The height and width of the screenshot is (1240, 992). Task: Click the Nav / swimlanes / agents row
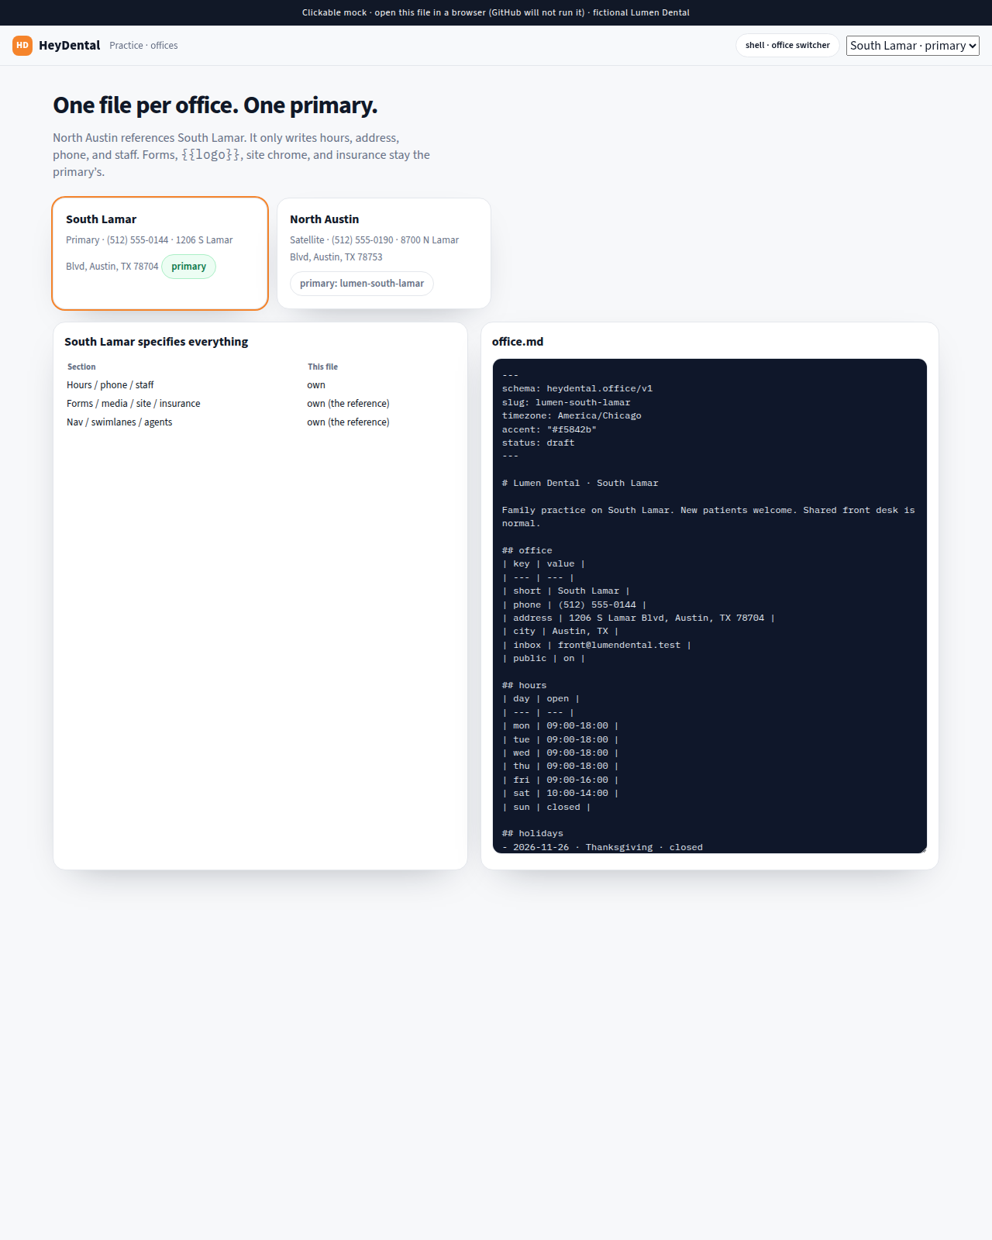260,422
